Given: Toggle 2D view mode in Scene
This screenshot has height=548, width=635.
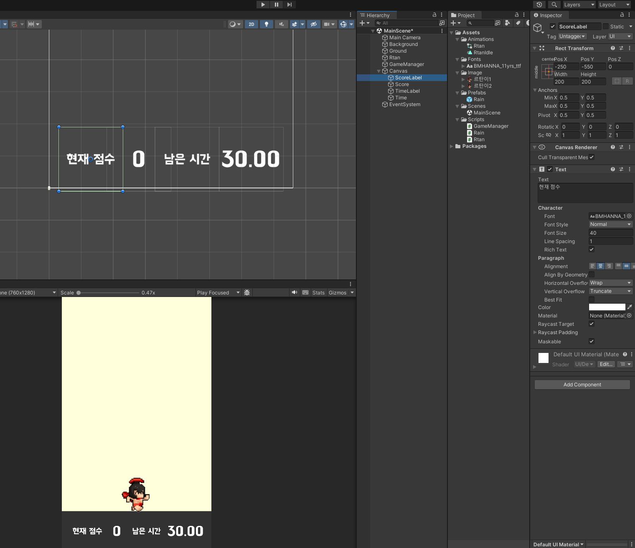Looking at the screenshot, I should (251, 24).
